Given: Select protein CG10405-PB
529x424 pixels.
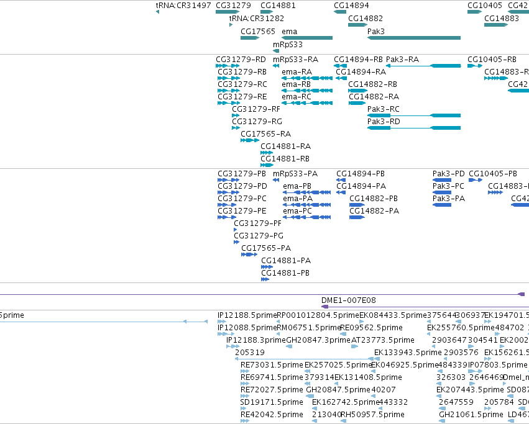Looking at the screenshot, I should click(476, 180).
